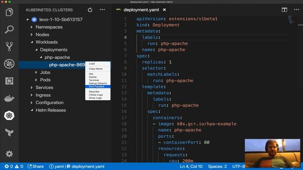
Task: Expand the Nodes tree item
Action: 32,34
